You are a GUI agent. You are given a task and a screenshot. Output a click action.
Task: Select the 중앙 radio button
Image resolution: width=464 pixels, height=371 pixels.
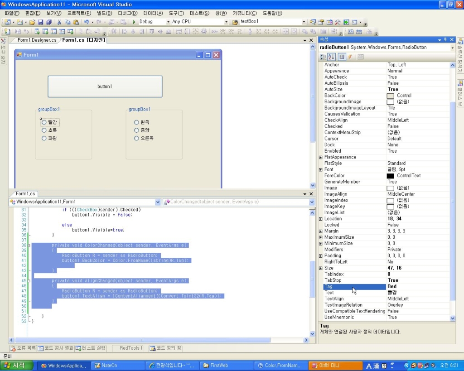click(142, 130)
